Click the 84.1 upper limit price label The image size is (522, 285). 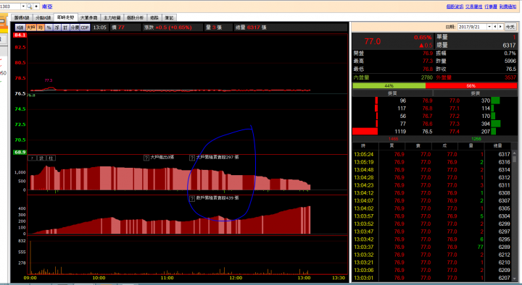(x=20, y=35)
